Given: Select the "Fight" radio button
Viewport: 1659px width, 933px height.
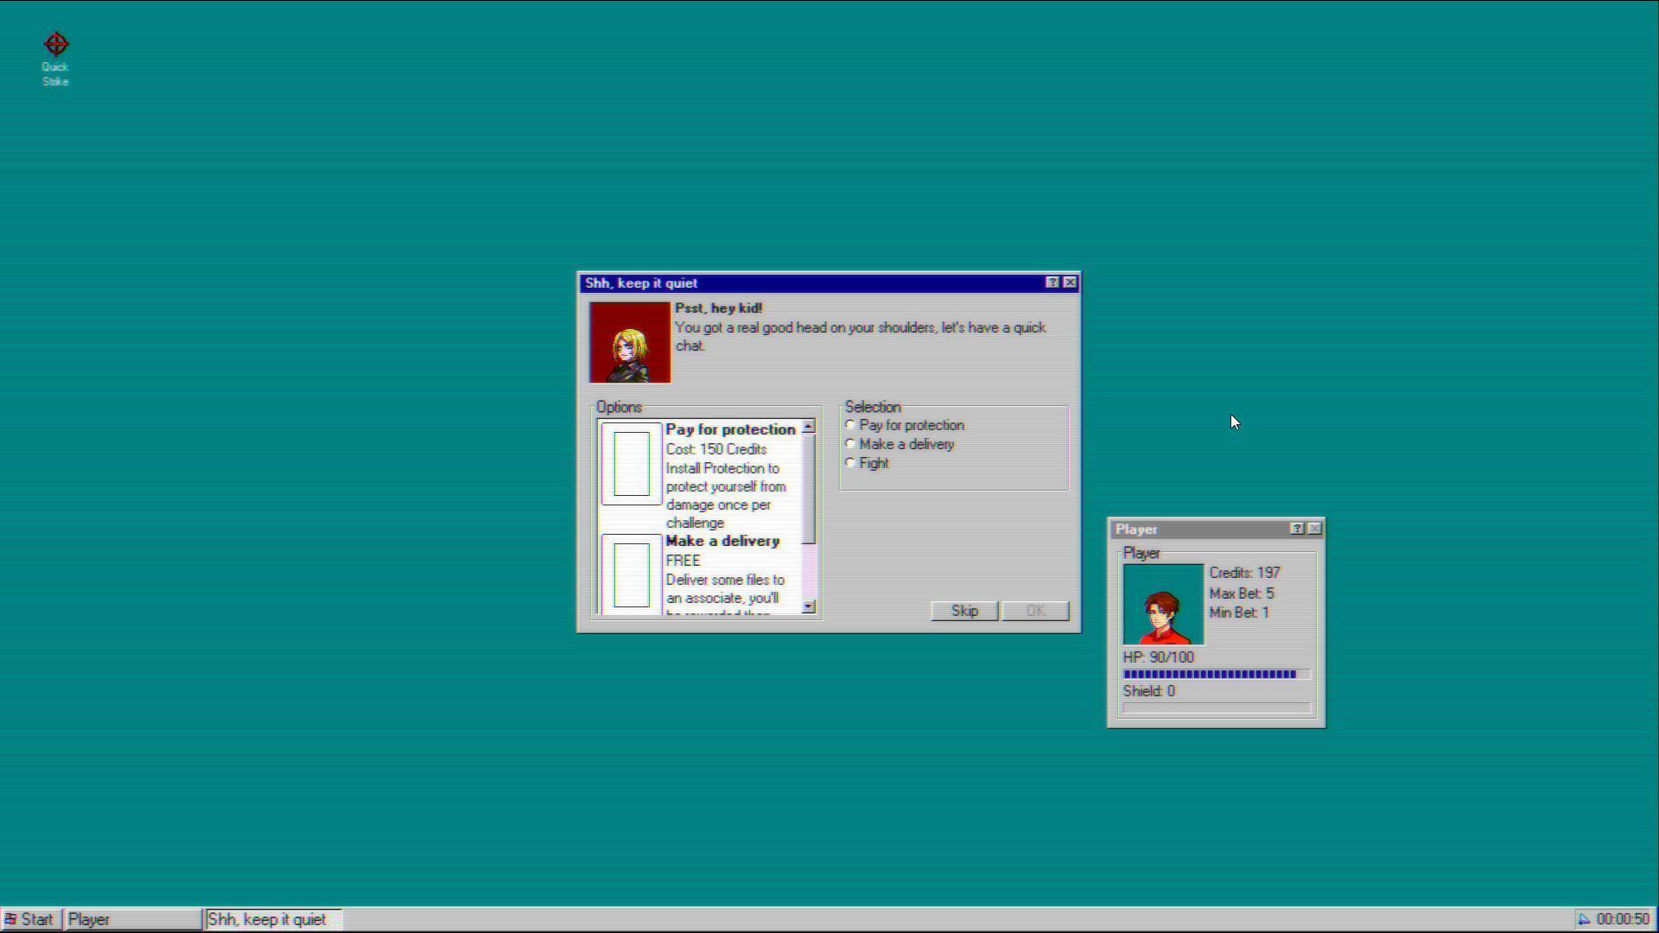Looking at the screenshot, I should 850,461.
